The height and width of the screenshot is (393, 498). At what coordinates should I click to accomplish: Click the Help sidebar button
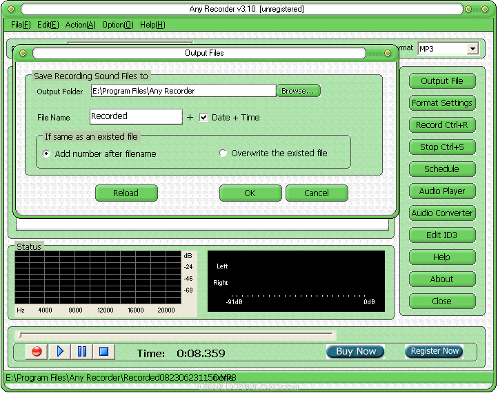click(442, 257)
